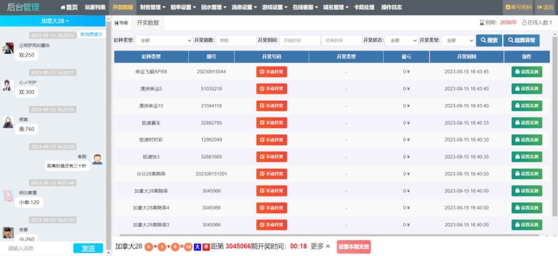Click the 发送 send message button
This screenshot has width=558, height=256.
[88, 248]
